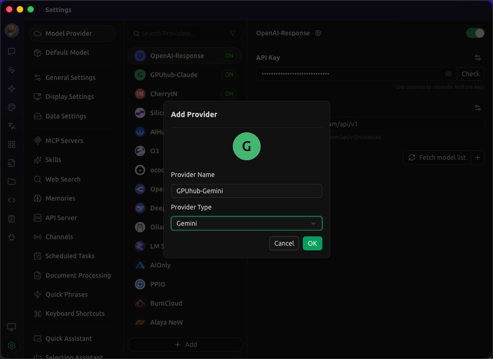Select the GPUhub-Claude provider
The width and height of the screenshot is (493, 359).
(x=185, y=75)
